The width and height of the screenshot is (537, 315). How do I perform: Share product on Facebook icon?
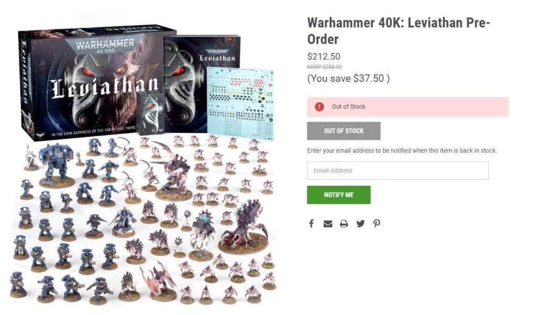(311, 224)
